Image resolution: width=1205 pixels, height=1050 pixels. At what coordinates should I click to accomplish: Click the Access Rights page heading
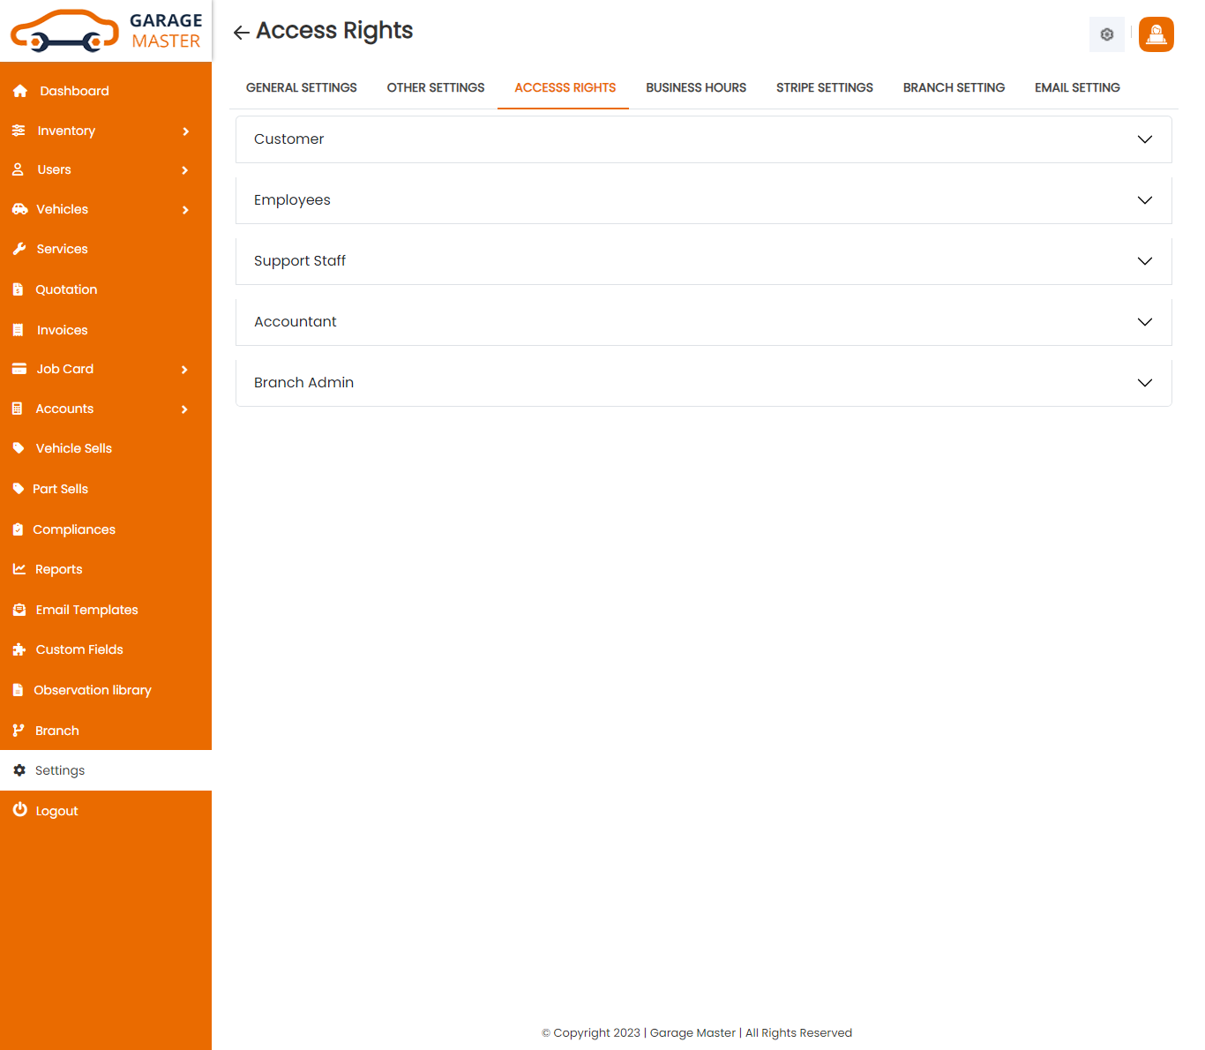pos(334,31)
